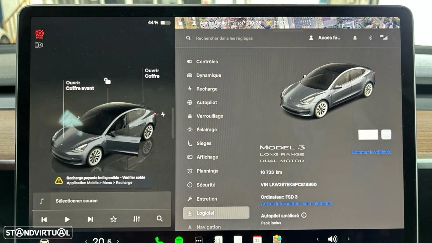
Task: Open notifications via the bell icon
Action: 355,38
